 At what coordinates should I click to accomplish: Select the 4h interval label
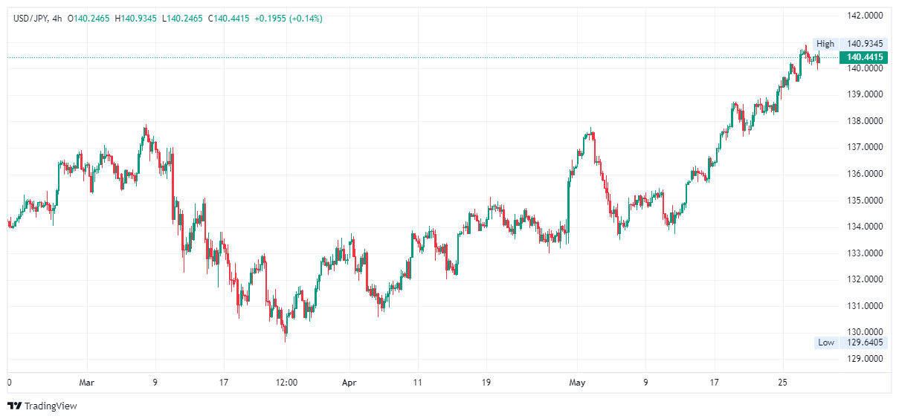57,19
